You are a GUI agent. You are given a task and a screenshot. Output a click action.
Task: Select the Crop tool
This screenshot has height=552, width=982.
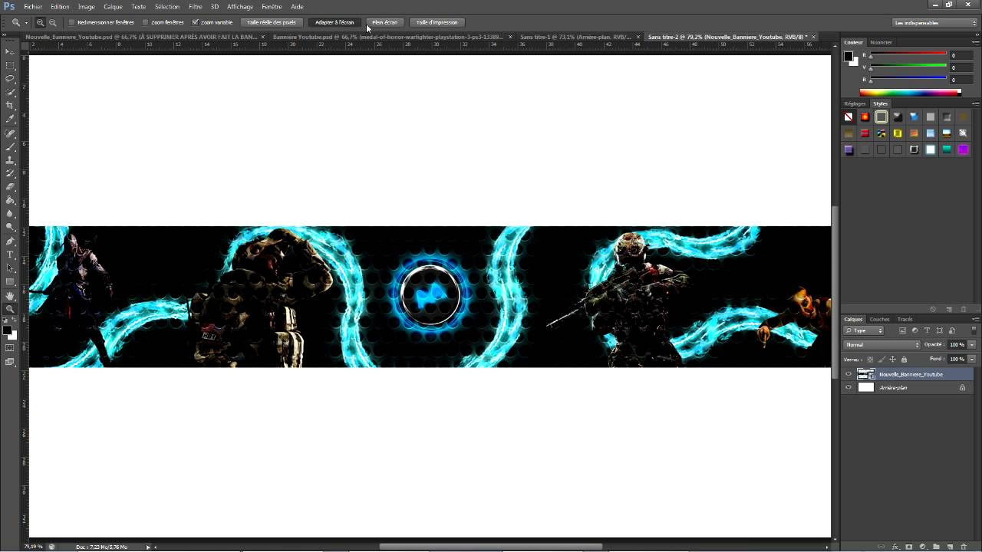click(10, 105)
